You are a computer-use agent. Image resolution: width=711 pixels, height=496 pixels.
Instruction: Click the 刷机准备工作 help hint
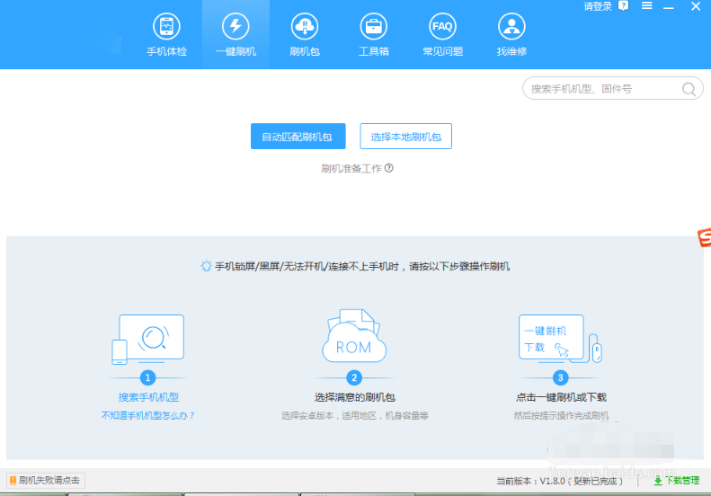pyautogui.click(x=357, y=168)
